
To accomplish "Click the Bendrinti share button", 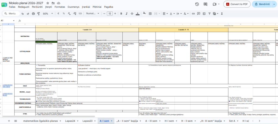I will 262,4.
